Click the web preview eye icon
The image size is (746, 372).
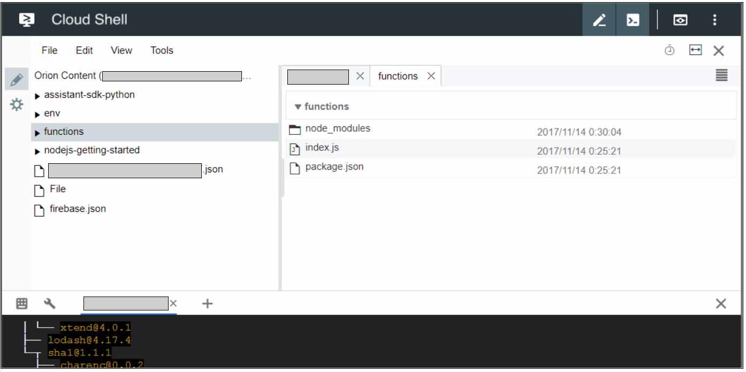pyautogui.click(x=680, y=20)
